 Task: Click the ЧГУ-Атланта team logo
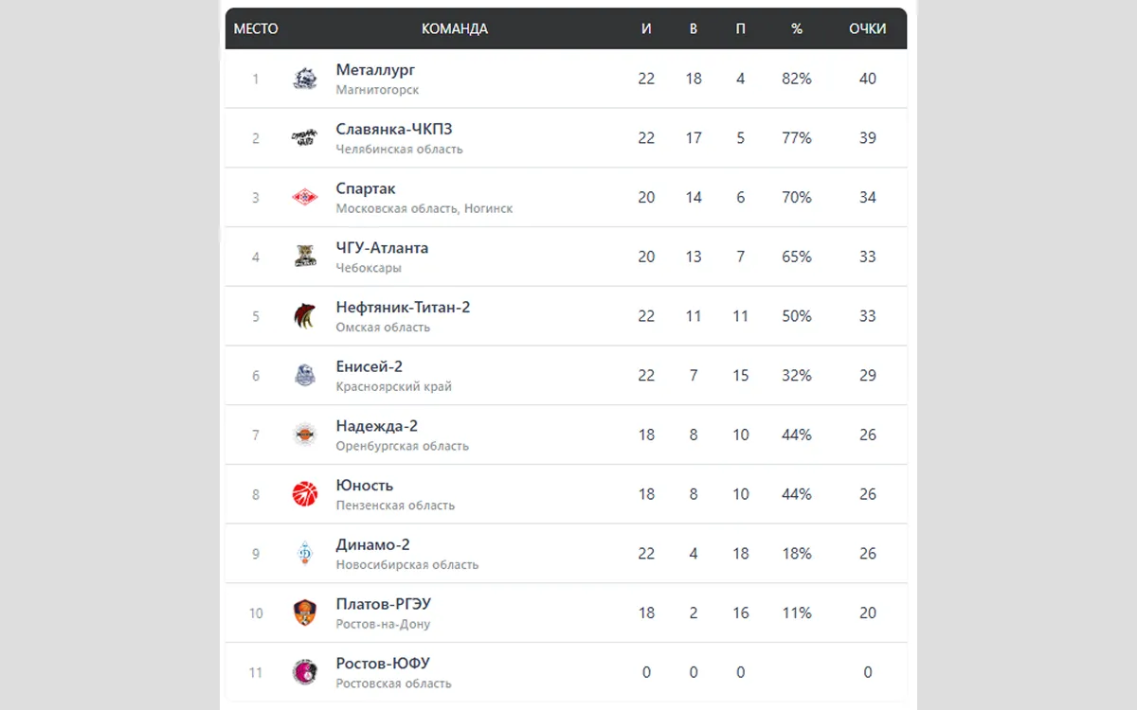click(304, 257)
